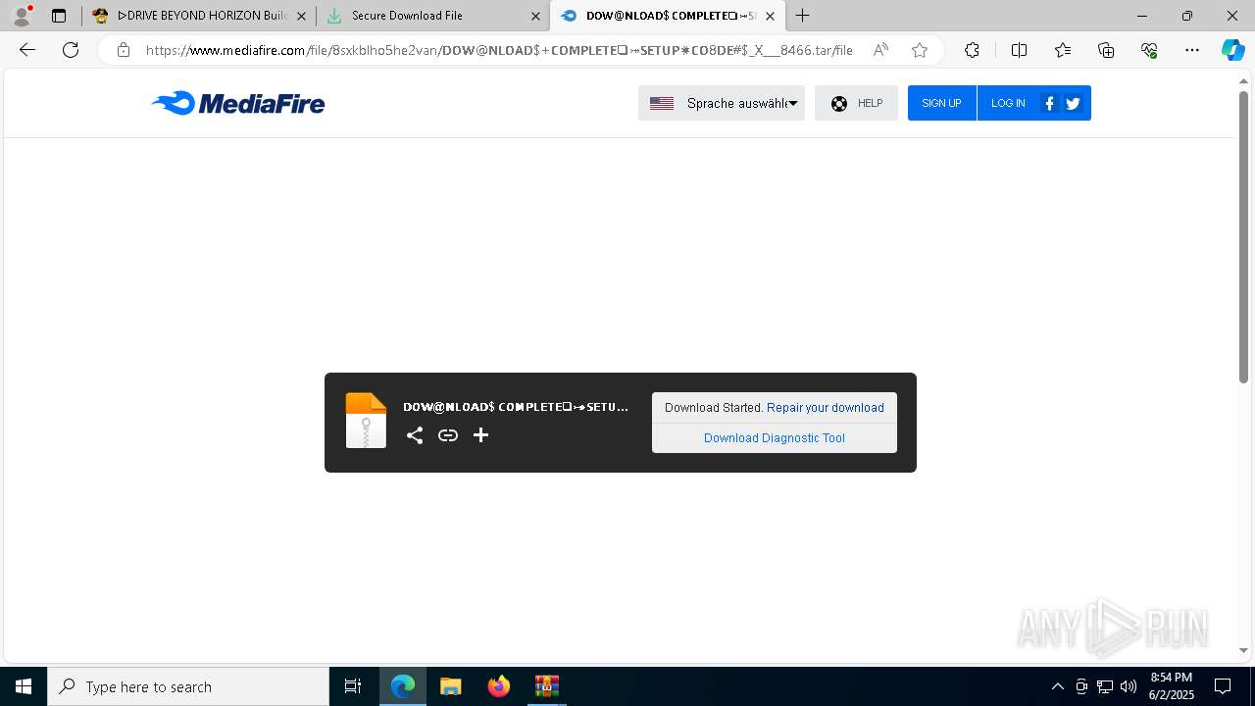The image size is (1255, 706).
Task: Click the scrollbar up arrow
Action: pyautogui.click(x=1243, y=80)
